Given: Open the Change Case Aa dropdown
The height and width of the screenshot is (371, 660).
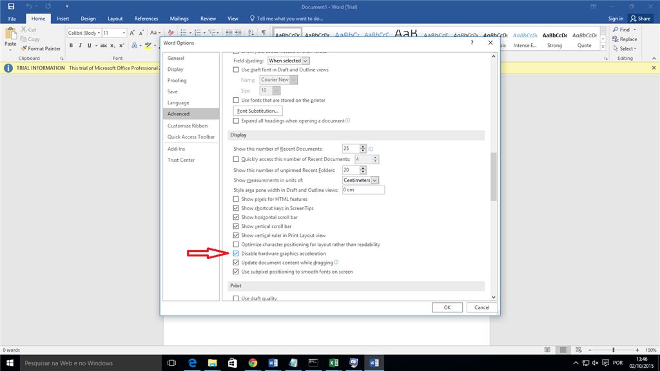Looking at the screenshot, I should coord(155,33).
